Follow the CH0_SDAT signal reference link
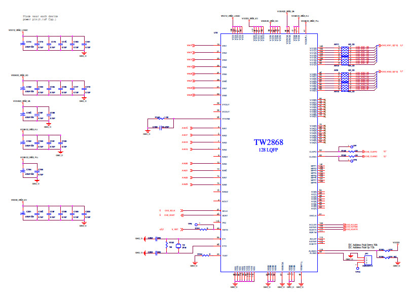The width and height of the screenshot is (407, 296). click(169, 215)
